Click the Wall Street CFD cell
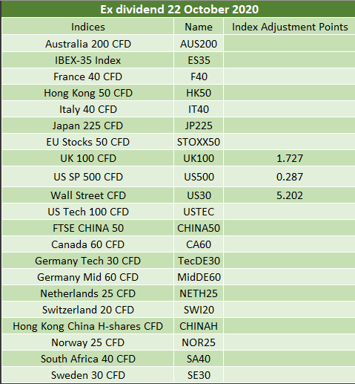Image resolution: width=355 pixels, height=384 pixels. (88, 195)
